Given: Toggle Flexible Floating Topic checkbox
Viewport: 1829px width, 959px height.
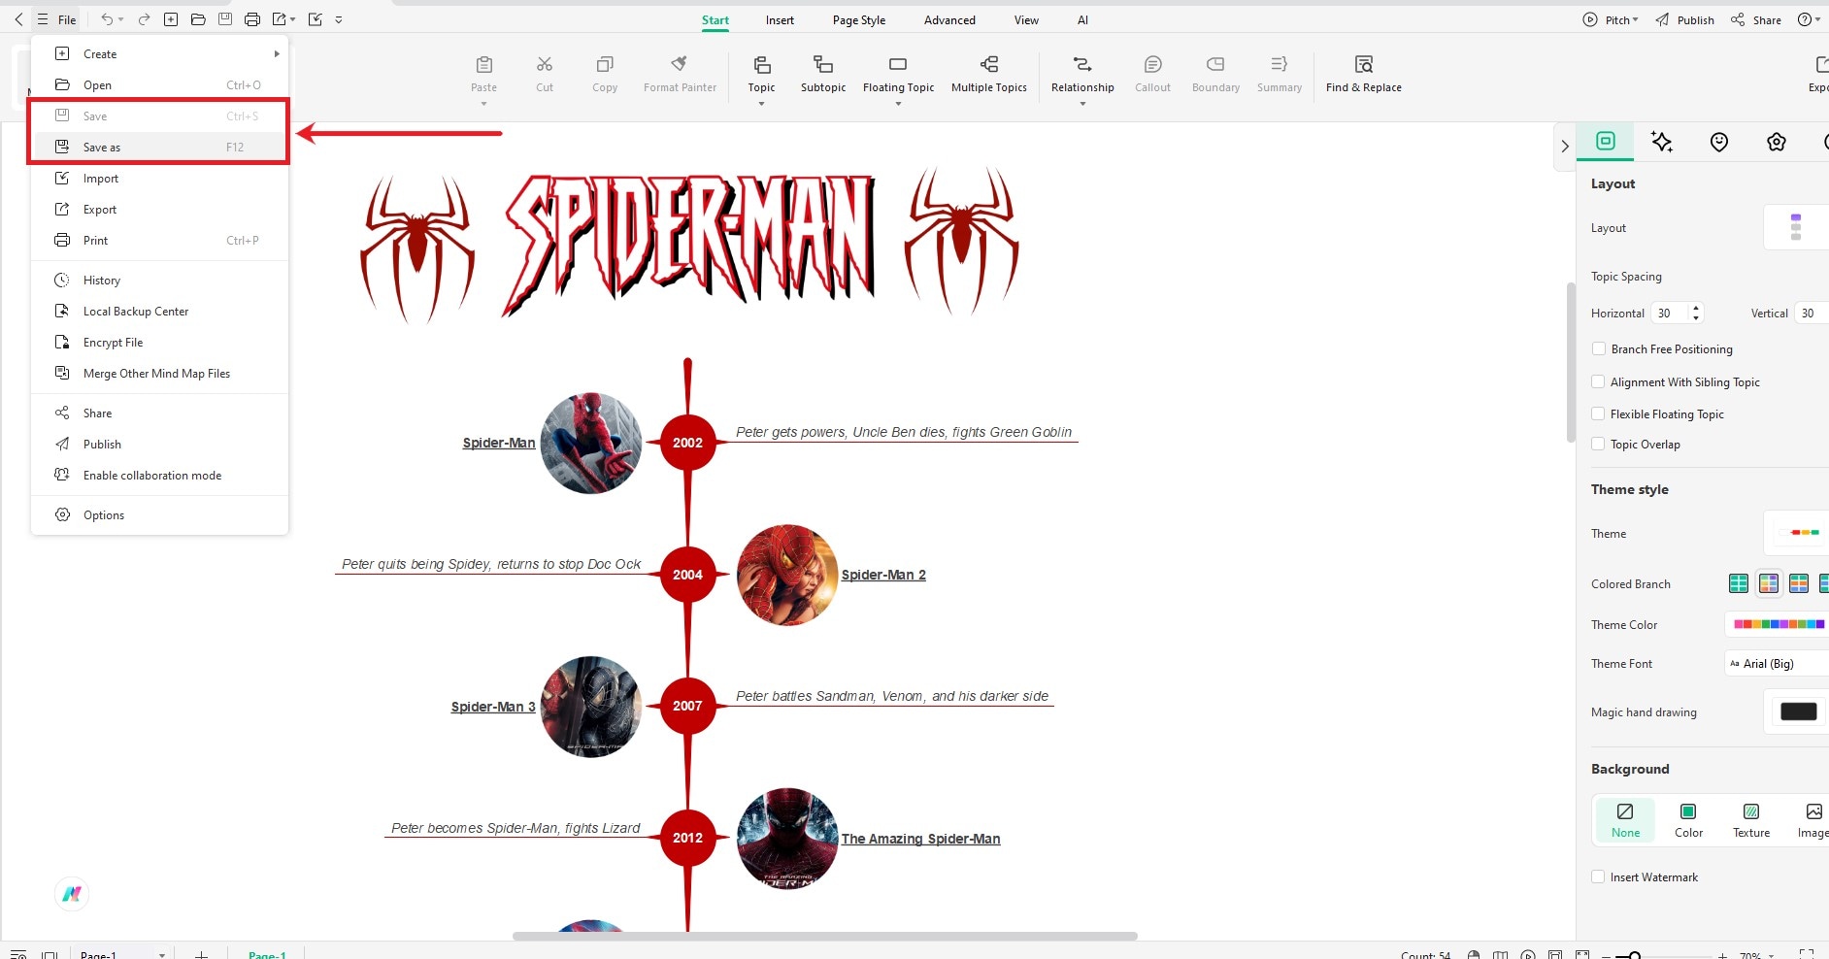Looking at the screenshot, I should 1599,413.
